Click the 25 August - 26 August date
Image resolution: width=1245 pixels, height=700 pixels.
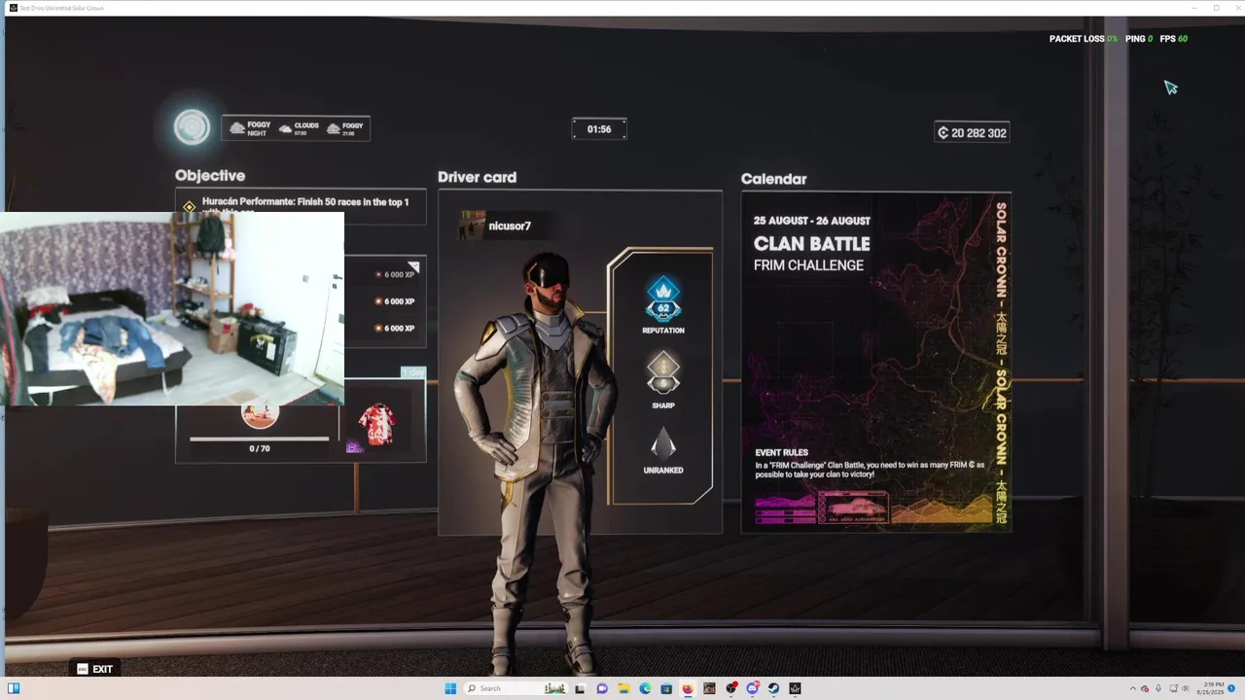(x=811, y=221)
